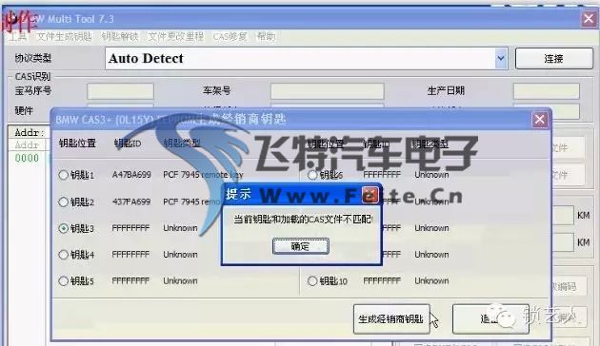Viewport: 600px width, 346px height.
Task: Close the 提示 message dialog
Action: coord(370,195)
